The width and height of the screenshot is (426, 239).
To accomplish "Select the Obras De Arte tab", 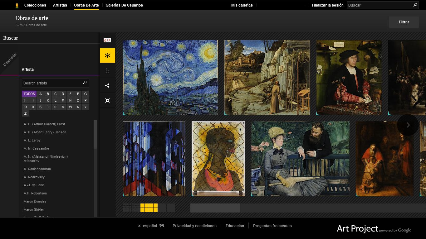I will click(x=86, y=5).
